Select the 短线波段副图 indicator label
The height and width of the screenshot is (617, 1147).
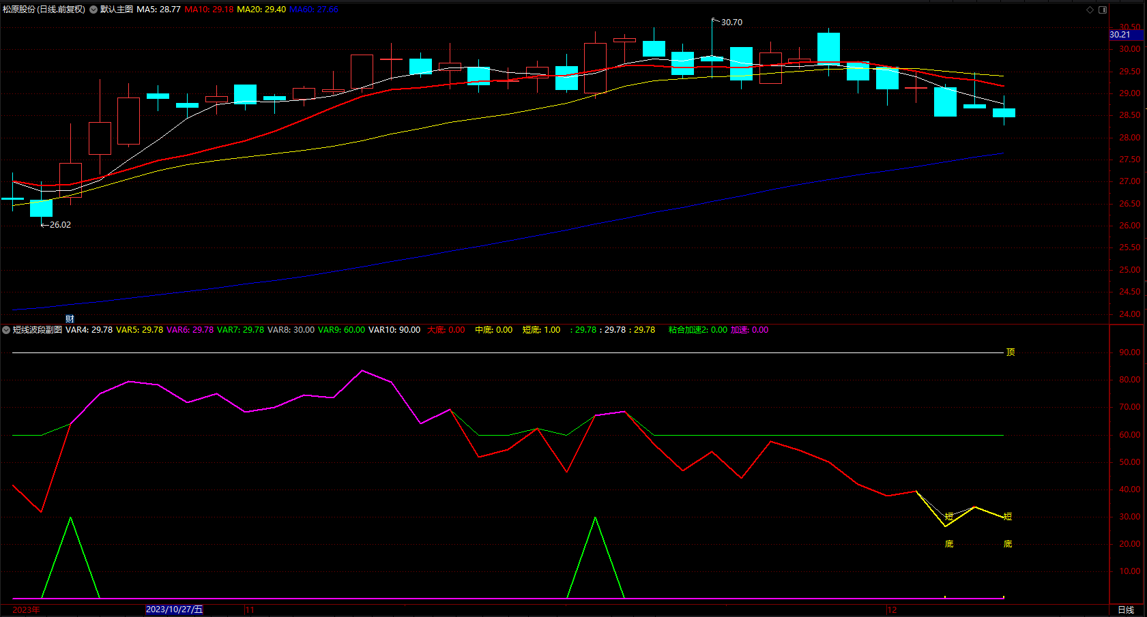click(38, 330)
